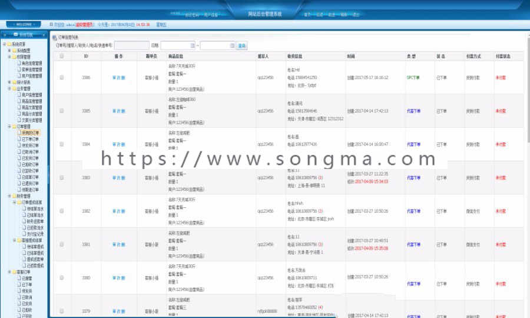Tick the checkbox for order 3385

[x=61, y=111]
